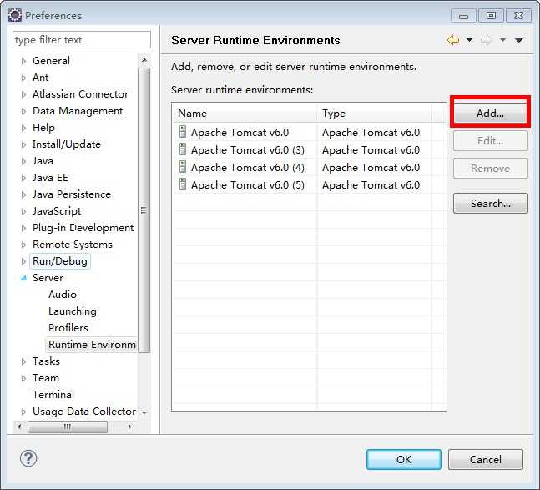
Task: Click server icon of Tomcat v6.0 (5)
Action: click(183, 184)
